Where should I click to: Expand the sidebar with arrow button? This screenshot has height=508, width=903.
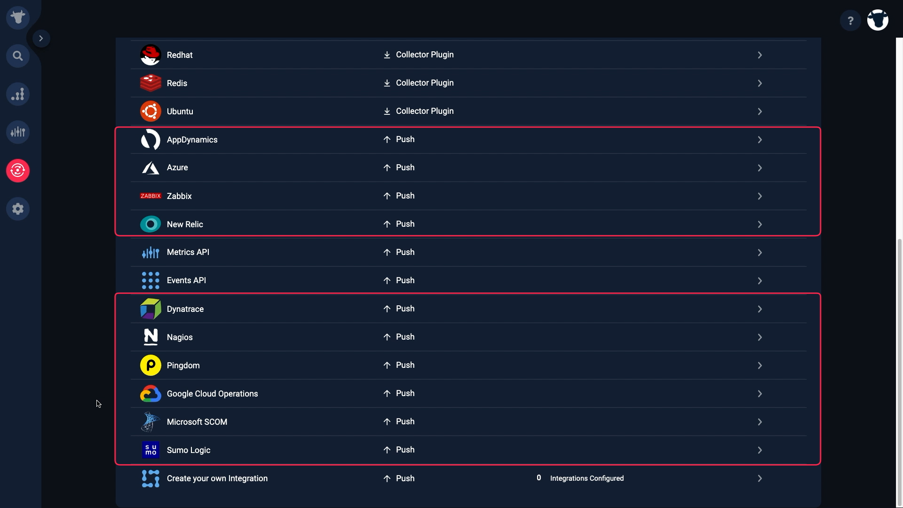41,39
